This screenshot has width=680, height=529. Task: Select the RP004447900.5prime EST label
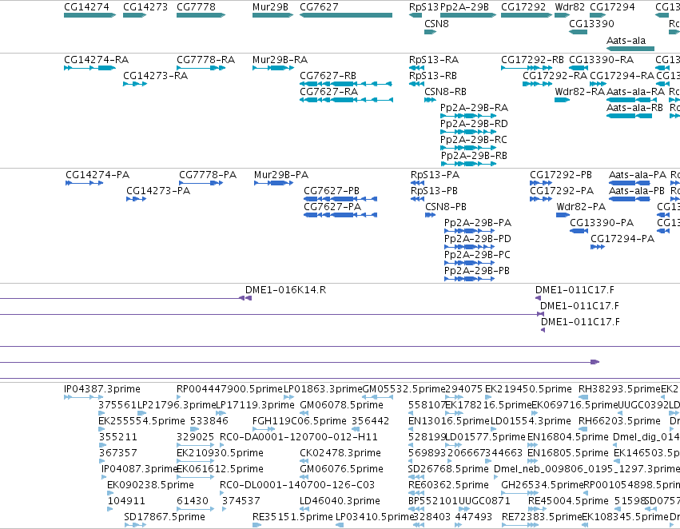pyautogui.click(x=229, y=389)
